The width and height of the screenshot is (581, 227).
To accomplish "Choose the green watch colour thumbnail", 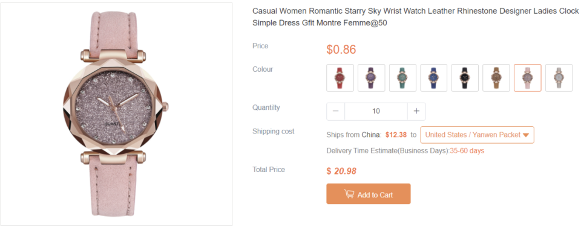I will (x=402, y=78).
